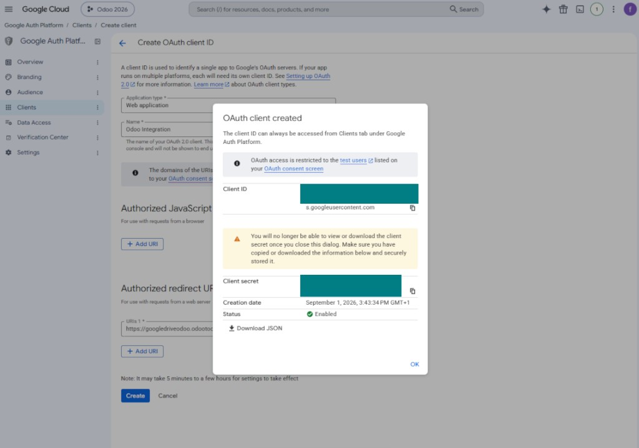Click Cancel beside Create
Screen dimensions: 639x448
pyautogui.click(x=167, y=396)
